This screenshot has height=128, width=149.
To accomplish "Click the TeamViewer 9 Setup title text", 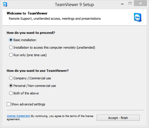I will [74, 5].
